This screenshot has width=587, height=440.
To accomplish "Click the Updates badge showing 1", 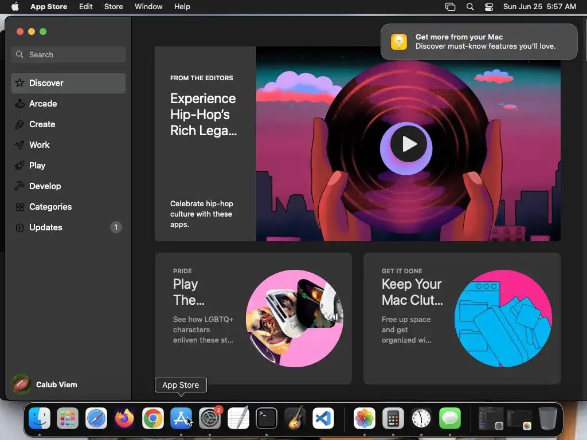I will [x=116, y=227].
